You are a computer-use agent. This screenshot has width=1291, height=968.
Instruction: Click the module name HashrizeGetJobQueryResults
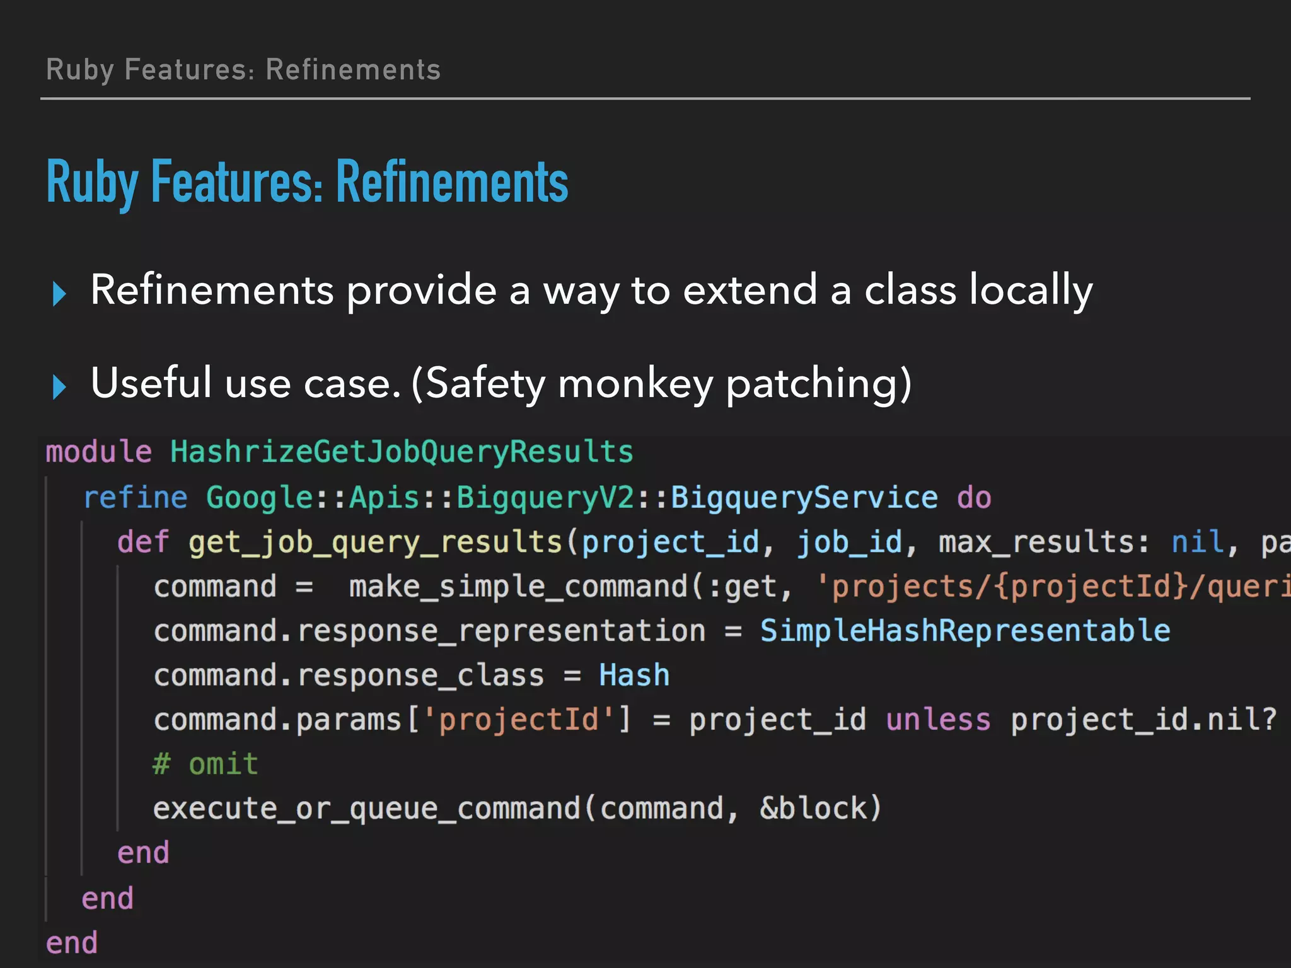(x=402, y=452)
